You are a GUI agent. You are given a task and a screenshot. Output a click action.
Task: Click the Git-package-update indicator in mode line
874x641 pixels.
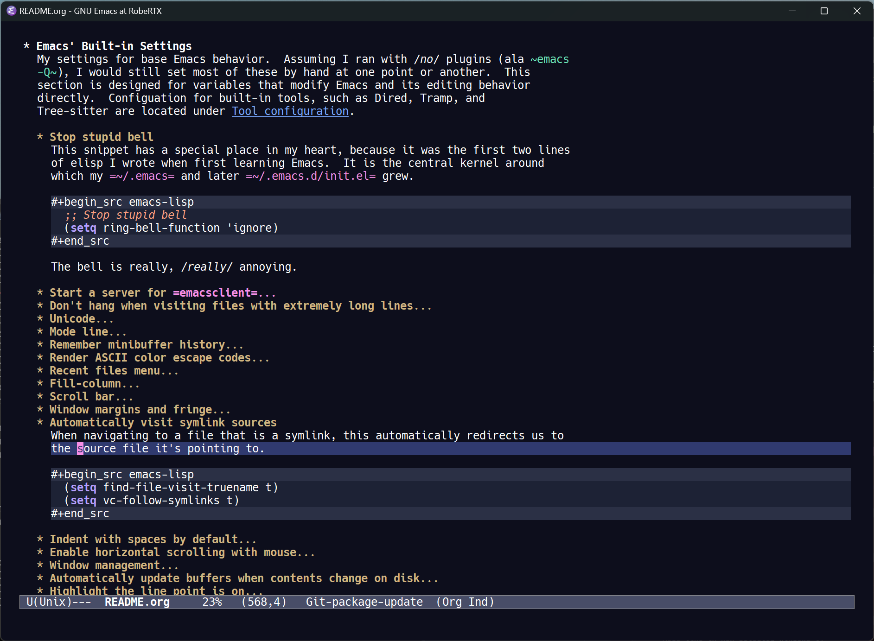pos(364,602)
